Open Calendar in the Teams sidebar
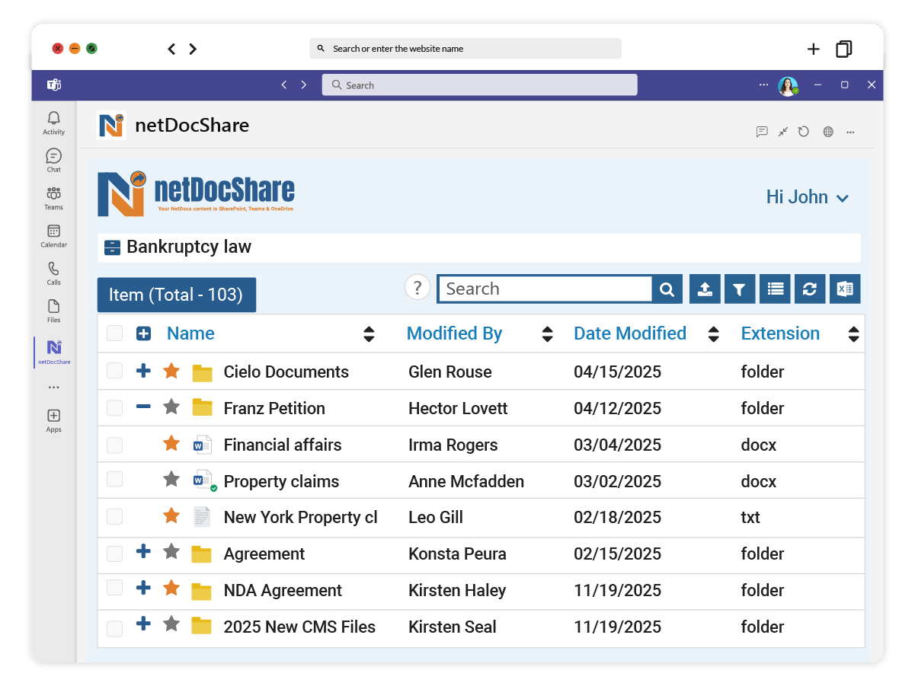The height and width of the screenshot is (686, 915). point(53,235)
